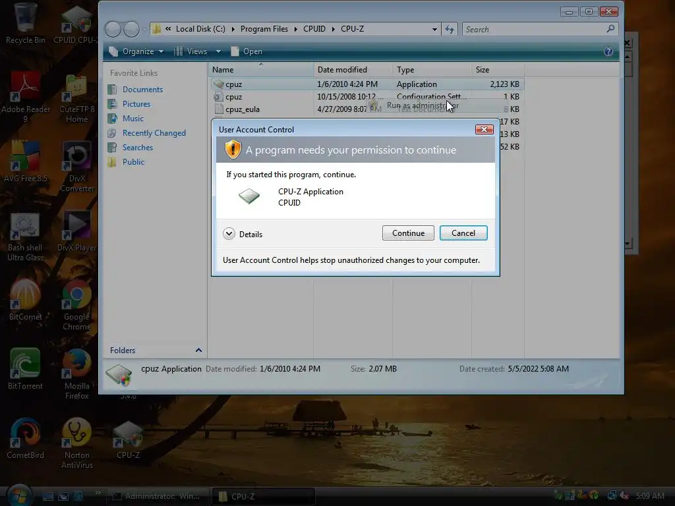This screenshot has height=506, width=675.
Task: Sort by Size column header
Action: (498, 70)
